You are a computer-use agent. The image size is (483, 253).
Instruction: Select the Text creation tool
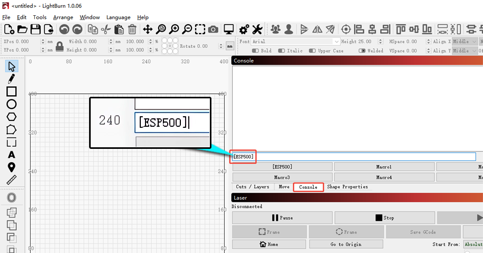click(x=12, y=155)
